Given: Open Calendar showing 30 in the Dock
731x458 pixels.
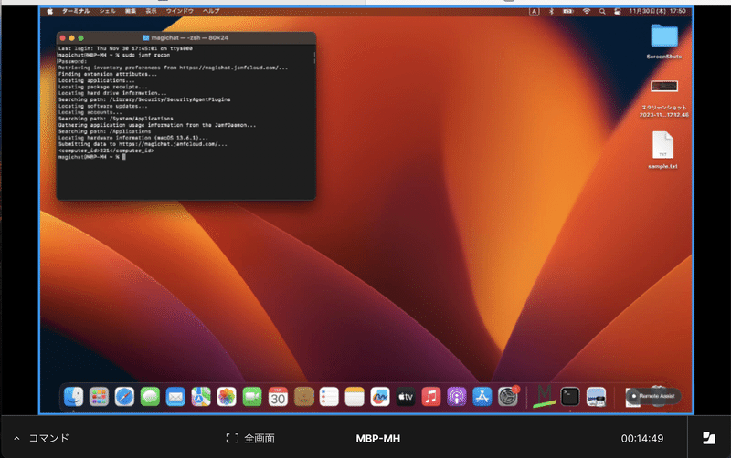Looking at the screenshot, I should click(278, 397).
